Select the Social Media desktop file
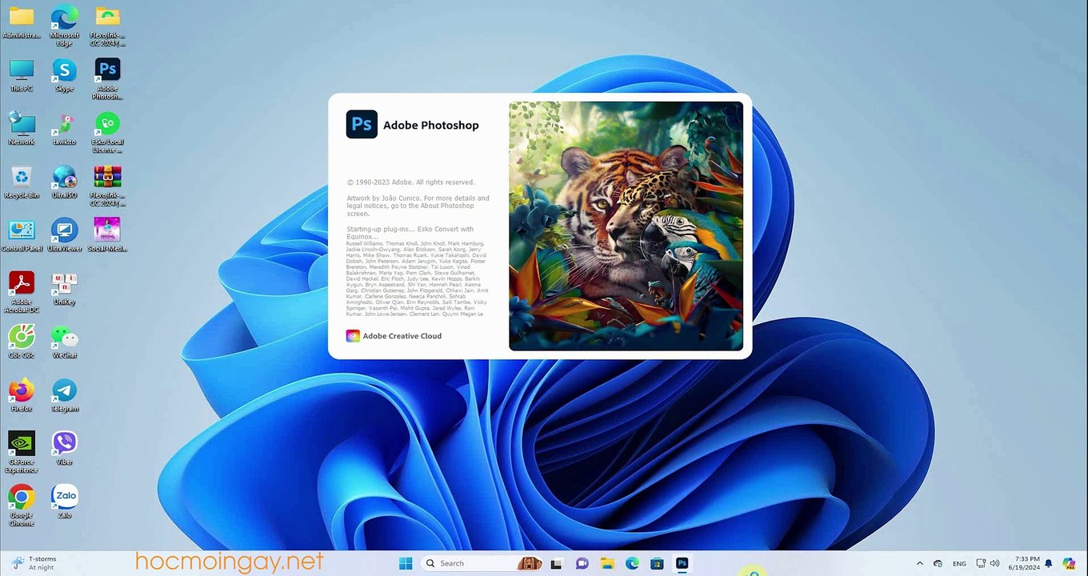 click(x=107, y=235)
